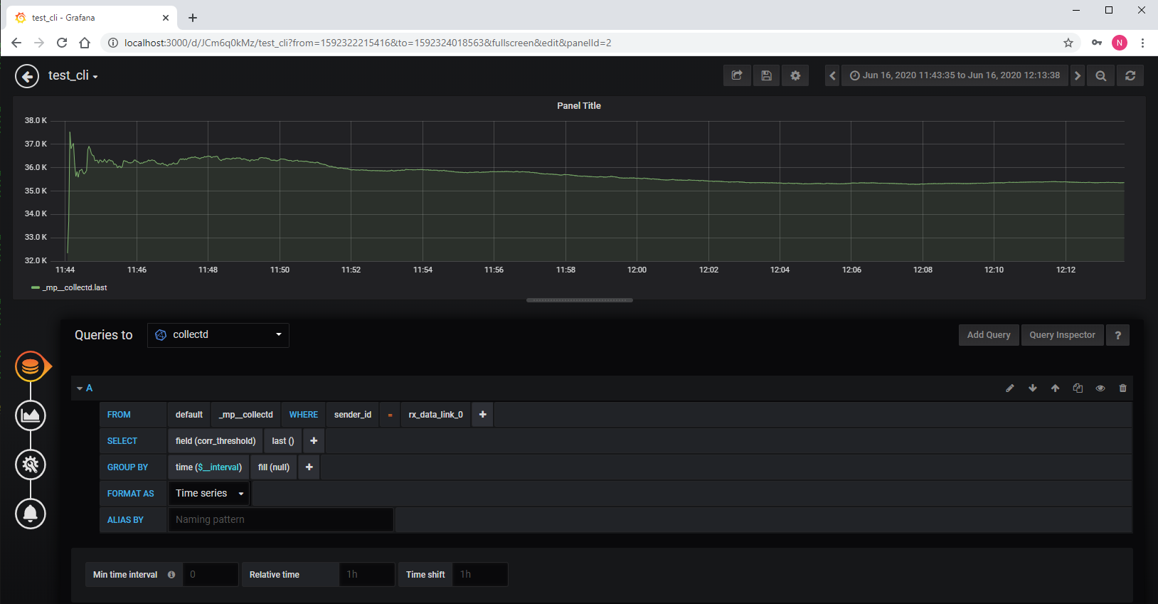Image resolution: width=1158 pixels, height=604 pixels.
Task: Share the dashboard via share icon
Action: (x=737, y=75)
